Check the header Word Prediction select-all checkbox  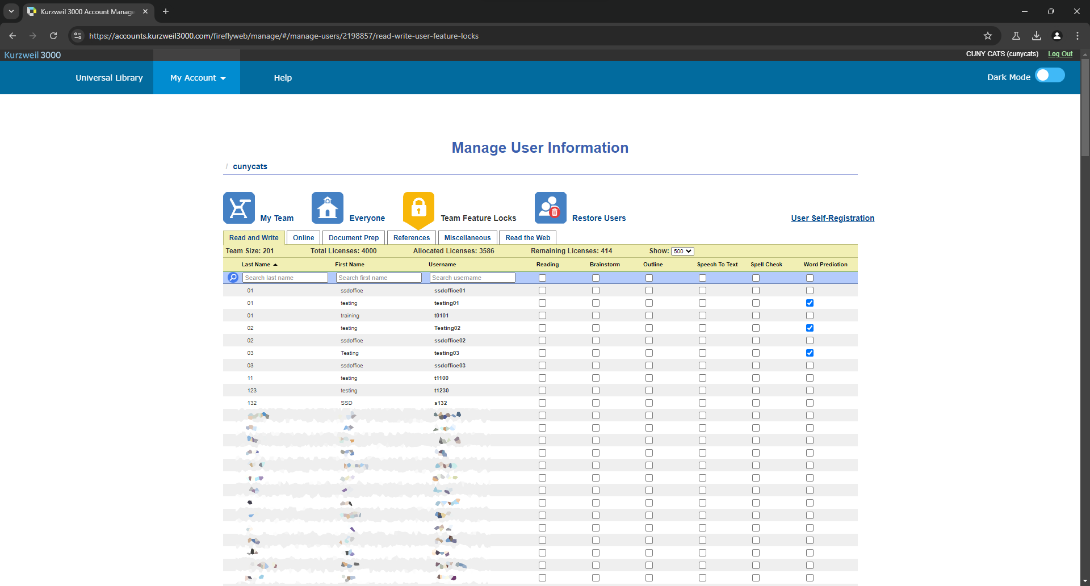(810, 278)
